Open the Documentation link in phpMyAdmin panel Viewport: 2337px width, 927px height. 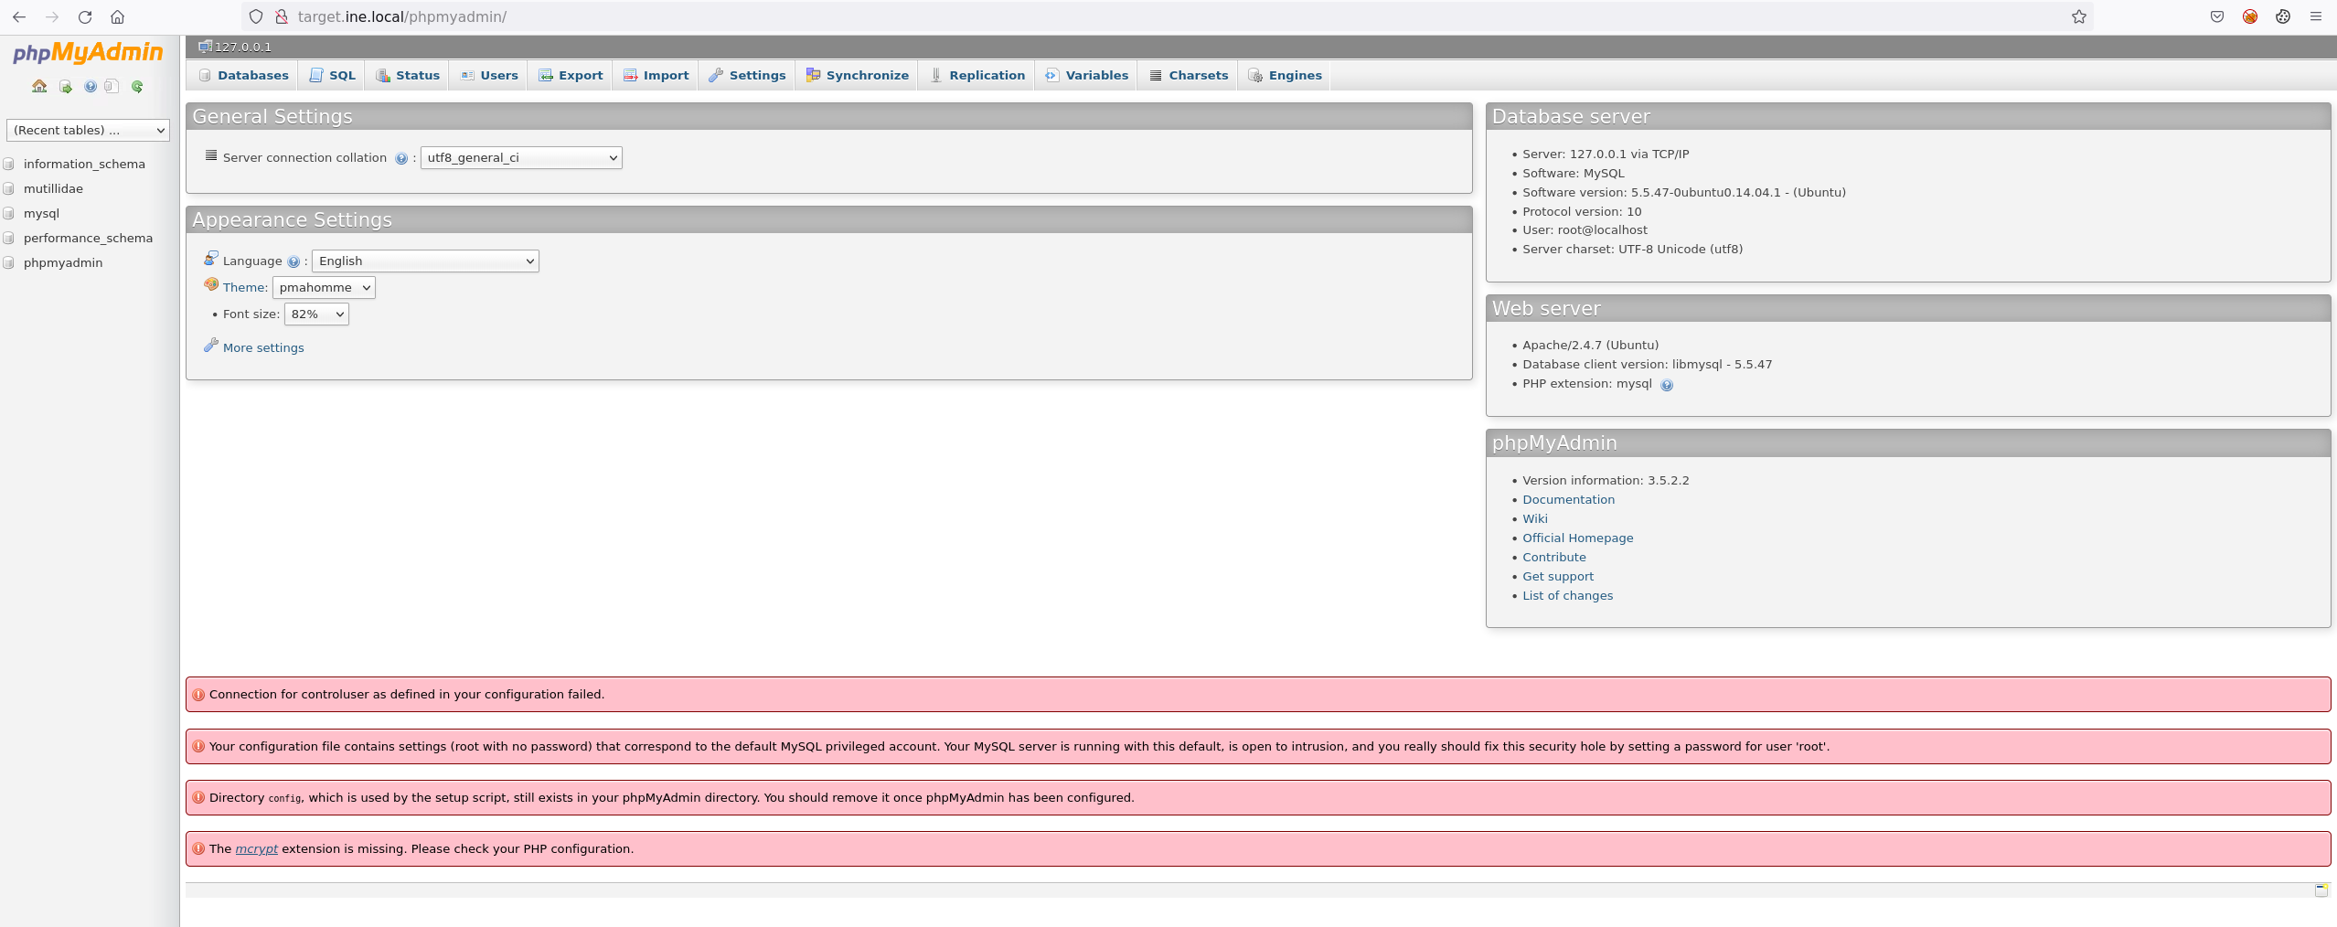pyautogui.click(x=1568, y=500)
